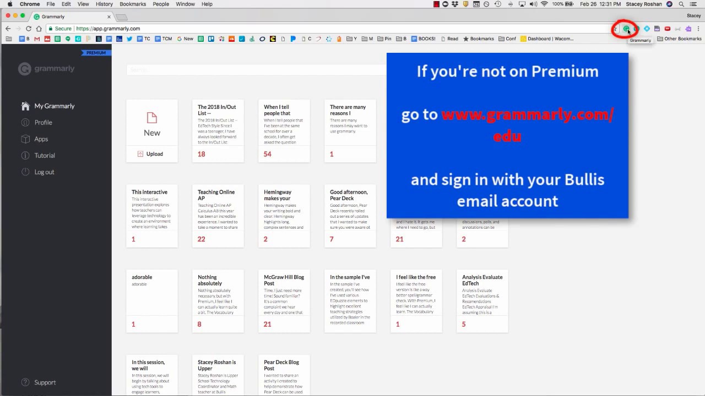Bookmark this page with the star icon
Screen dimensions: 705x396
[x=615, y=29]
